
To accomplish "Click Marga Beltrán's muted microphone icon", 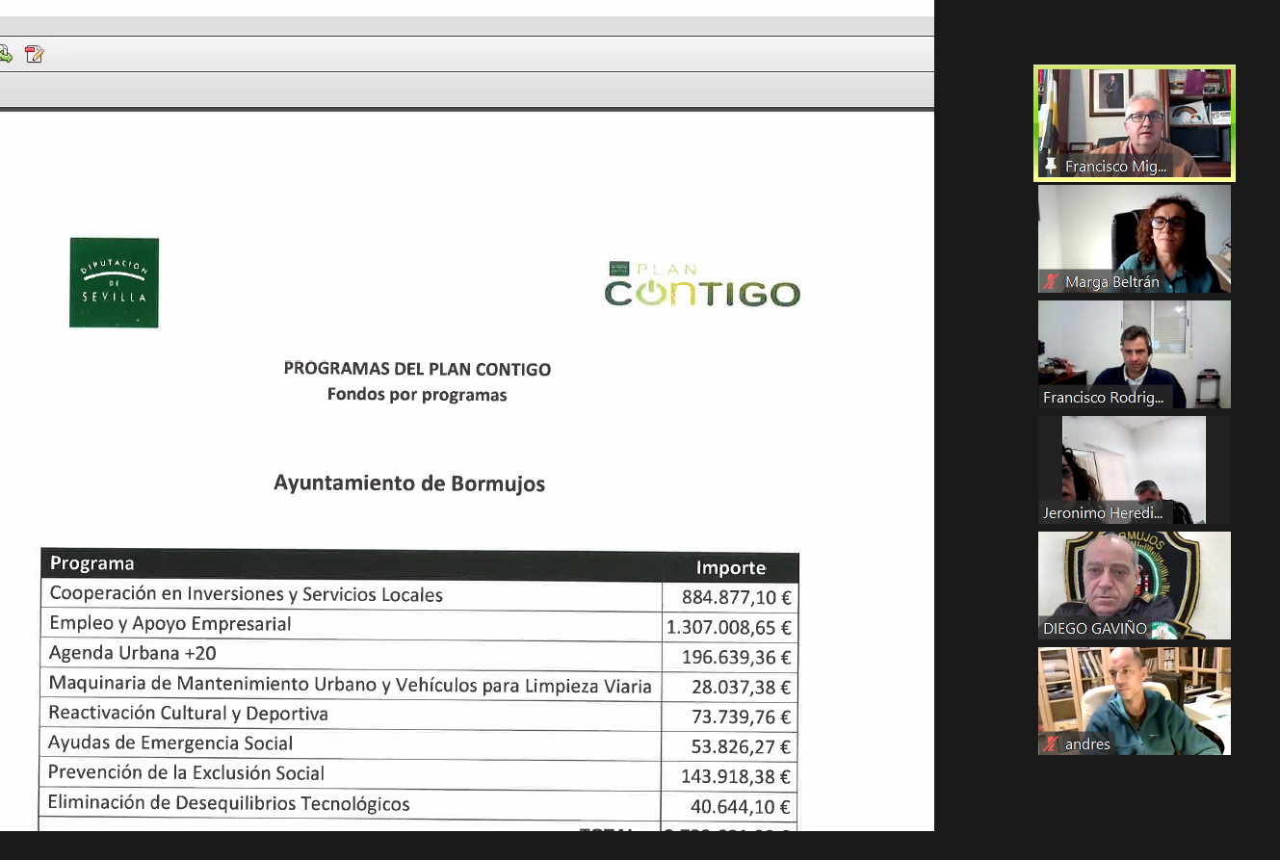I will tap(1051, 282).
